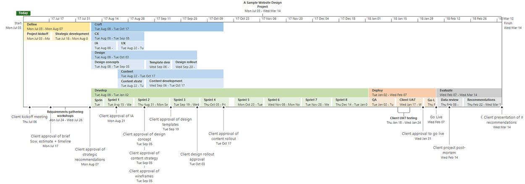525x184 pixels.
Task: Select the Sprint 8 task bar
Action: tap(350, 102)
